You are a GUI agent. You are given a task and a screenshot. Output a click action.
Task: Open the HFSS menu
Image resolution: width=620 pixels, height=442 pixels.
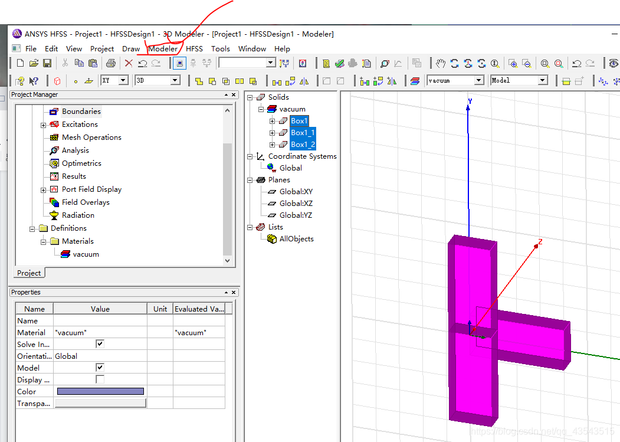tap(194, 48)
